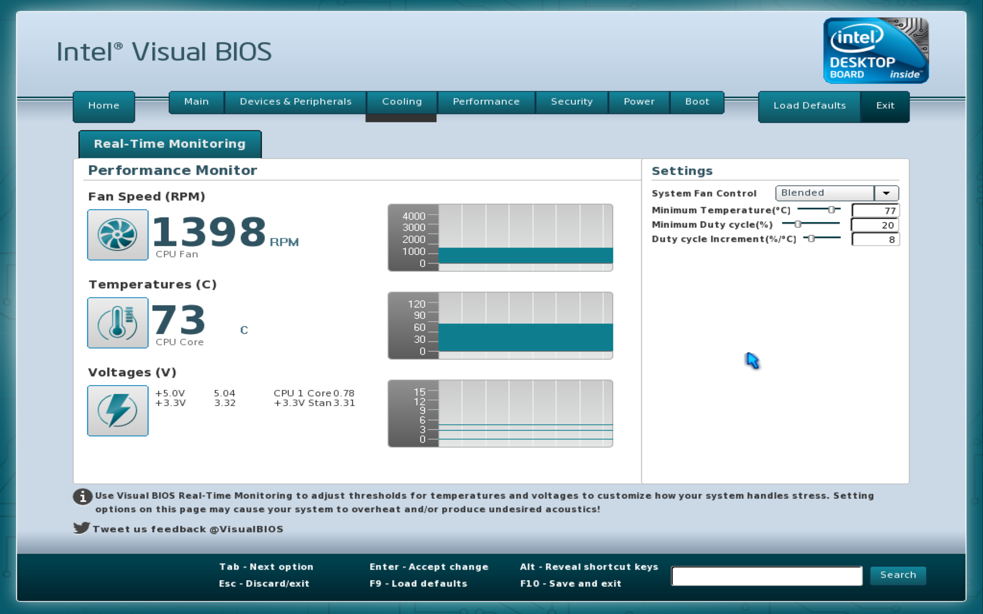Select the Real-Time Monitoring subtab
This screenshot has width=983, height=614.
tap(170, 144)
